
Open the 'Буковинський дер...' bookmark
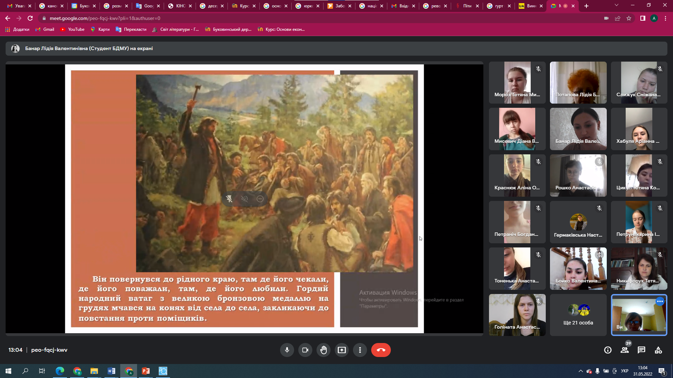point(228,29)
